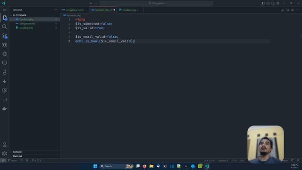
Task: Open the Windows Start menu
Action: [x=95, y=166]
